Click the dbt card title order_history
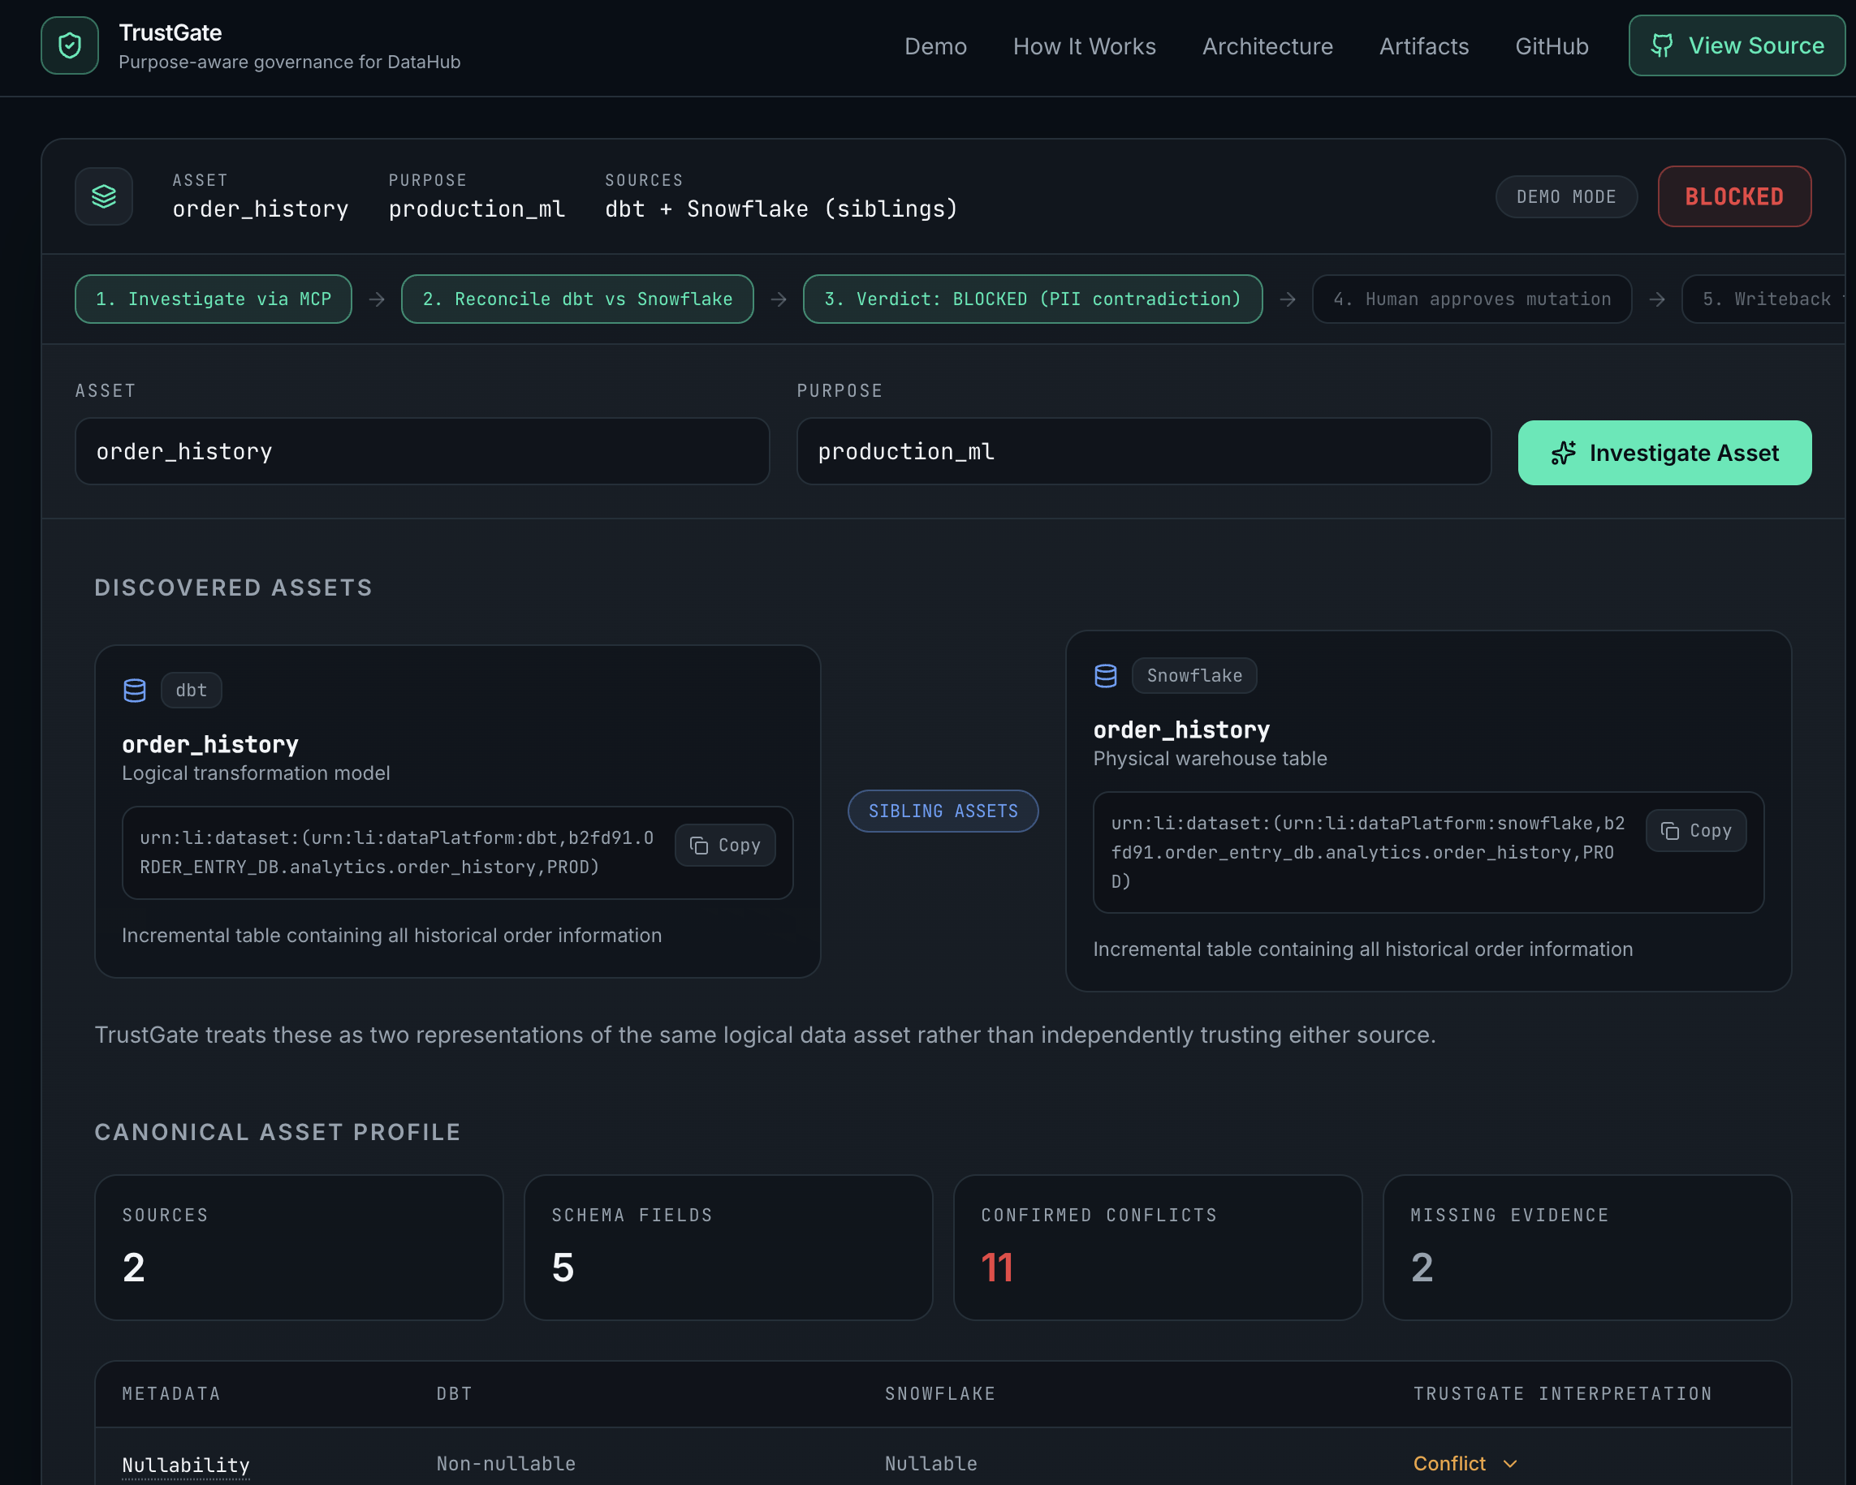The height and width of the screenshot is (1485, 1856). pyautogui.click(x=210, y=744)
